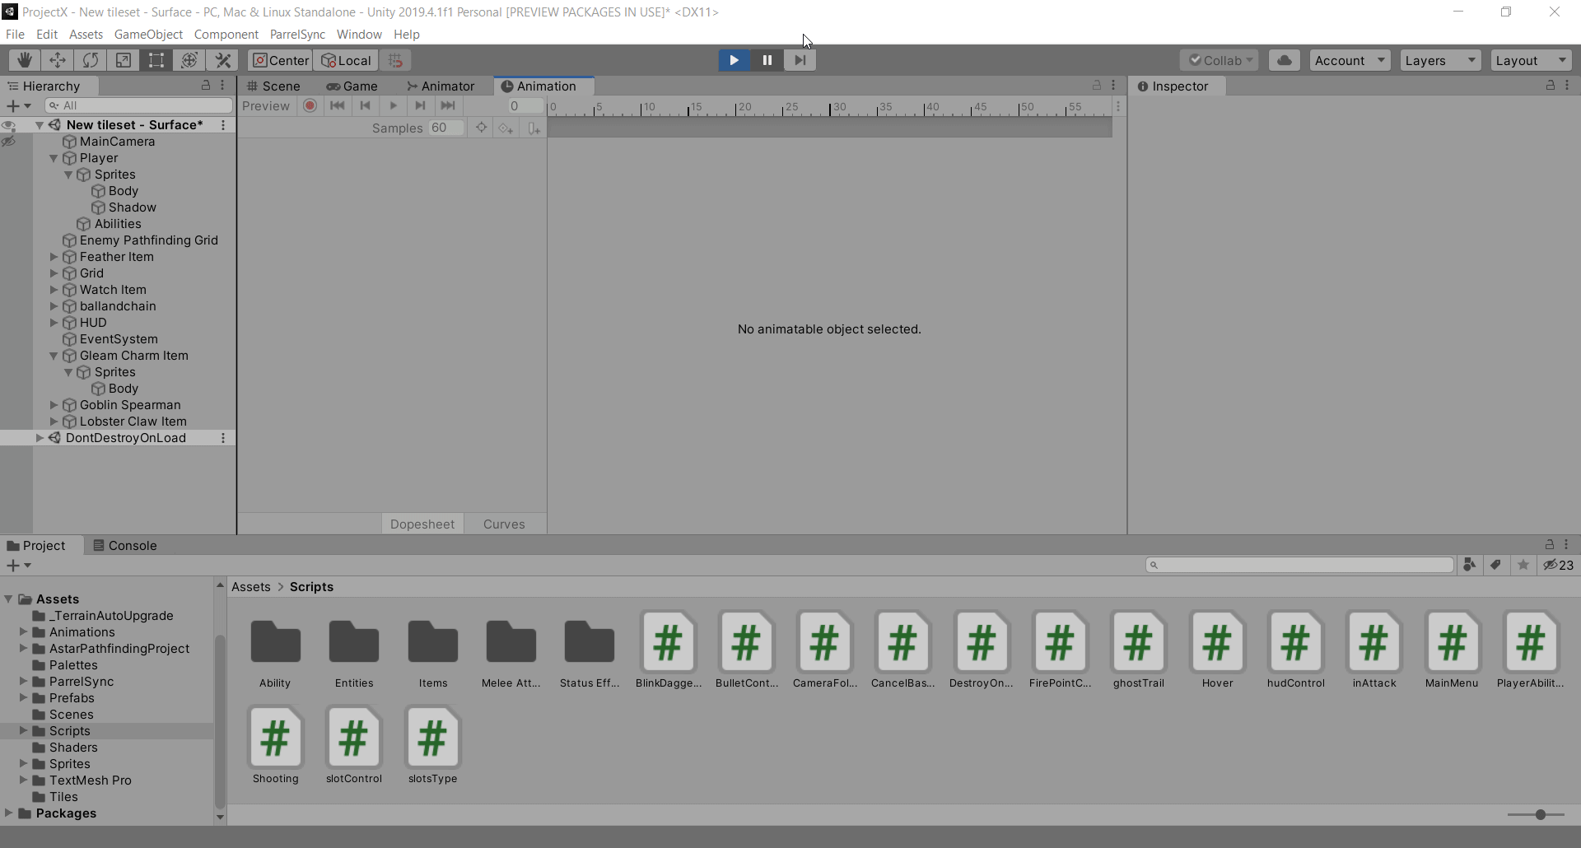Image resolution: width=1581 pixels, height=848 pixels.
Task: Expand the Feather Item object
Action: coord(54,257)
